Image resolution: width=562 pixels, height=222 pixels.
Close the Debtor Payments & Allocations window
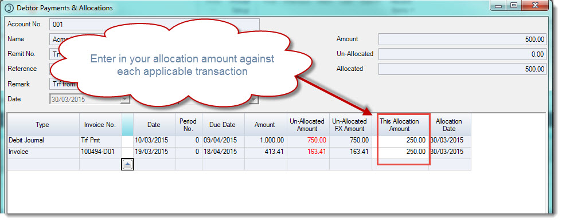pos(536,5)
